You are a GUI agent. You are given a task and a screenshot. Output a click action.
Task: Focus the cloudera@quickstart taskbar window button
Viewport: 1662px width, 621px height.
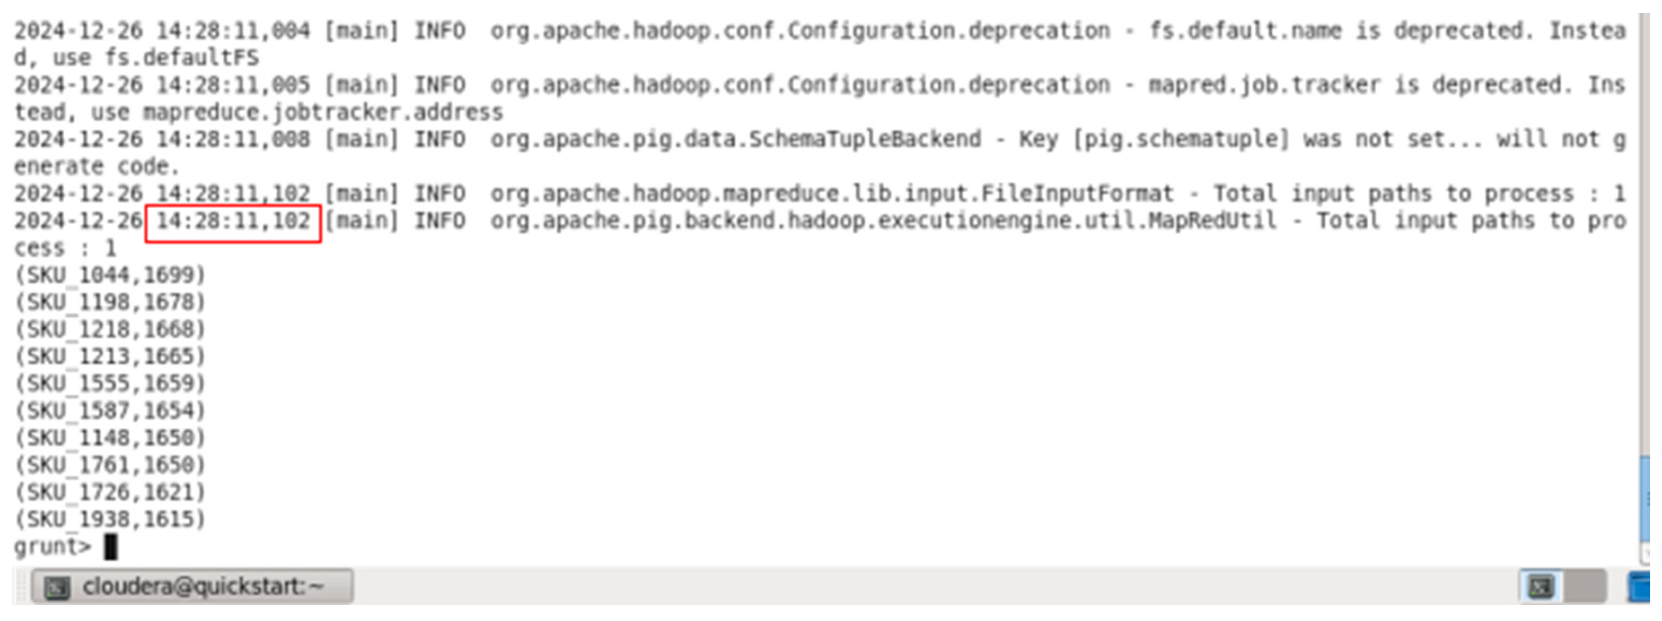pyautogui.click(x=192, y=587)
